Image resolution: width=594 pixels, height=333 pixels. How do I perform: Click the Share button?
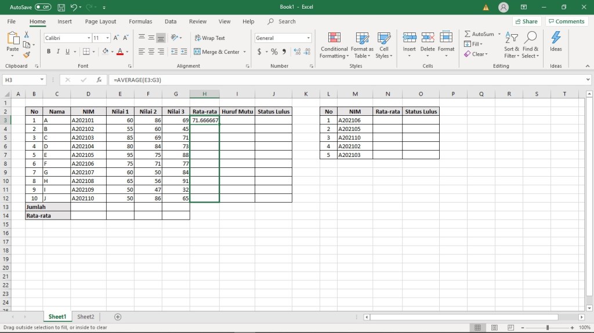pyautogui.click(x=526, y=21)
